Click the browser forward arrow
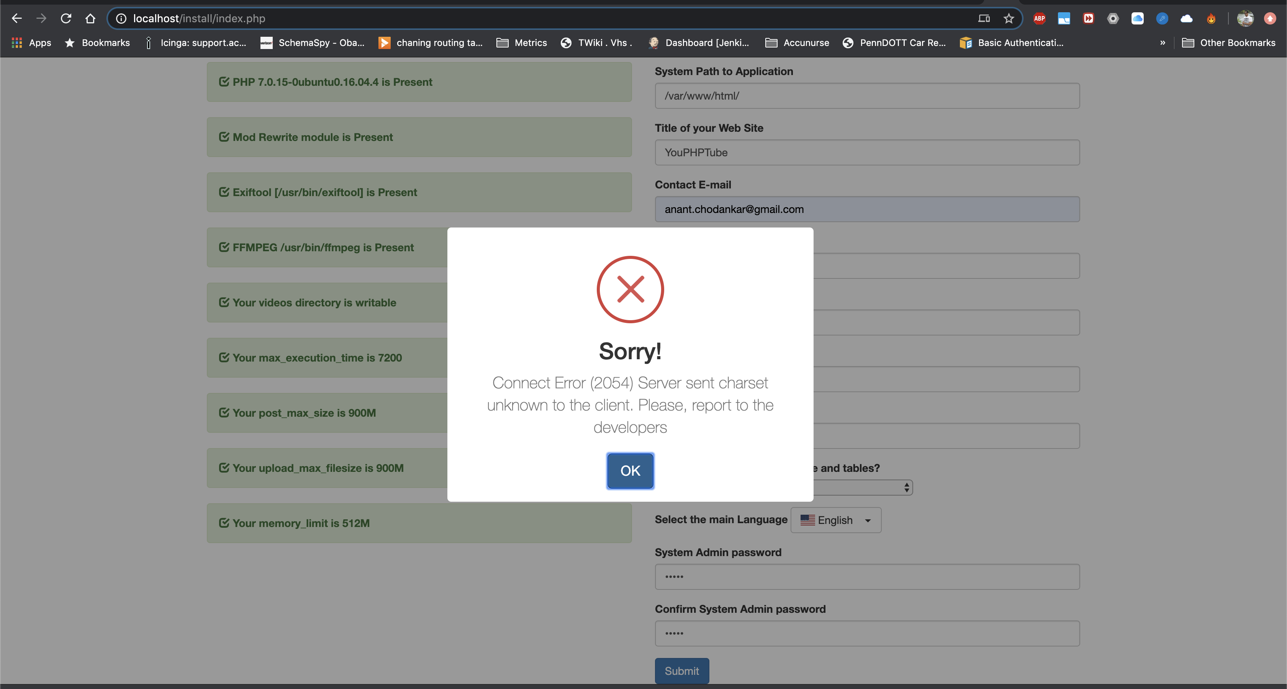1287x689 pixels. (41, 18)
